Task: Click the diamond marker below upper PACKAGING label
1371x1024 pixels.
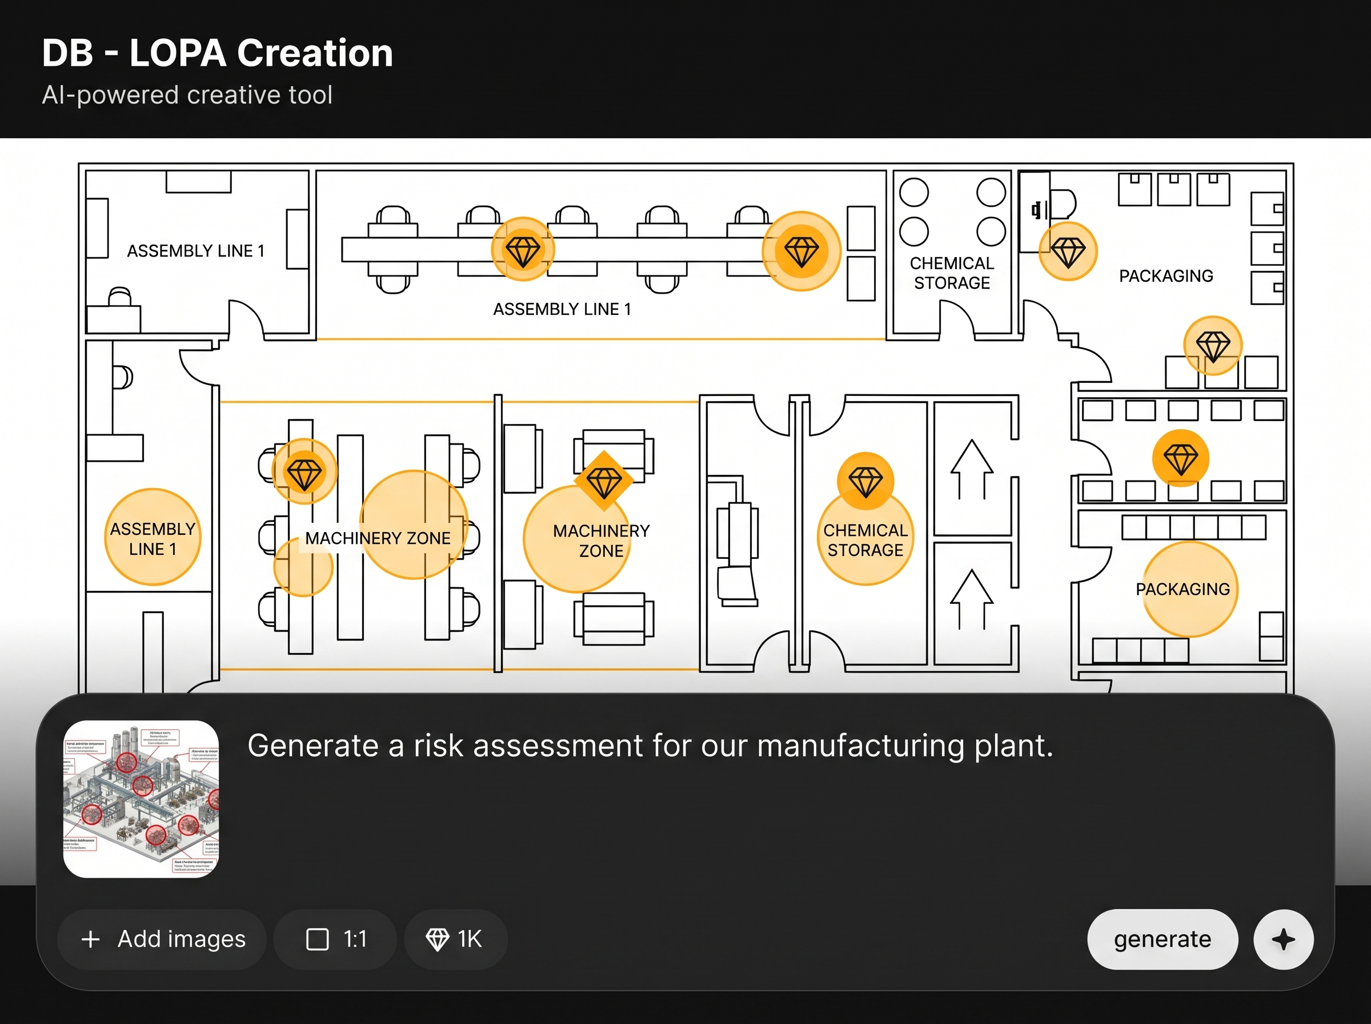Action: 1213,345
